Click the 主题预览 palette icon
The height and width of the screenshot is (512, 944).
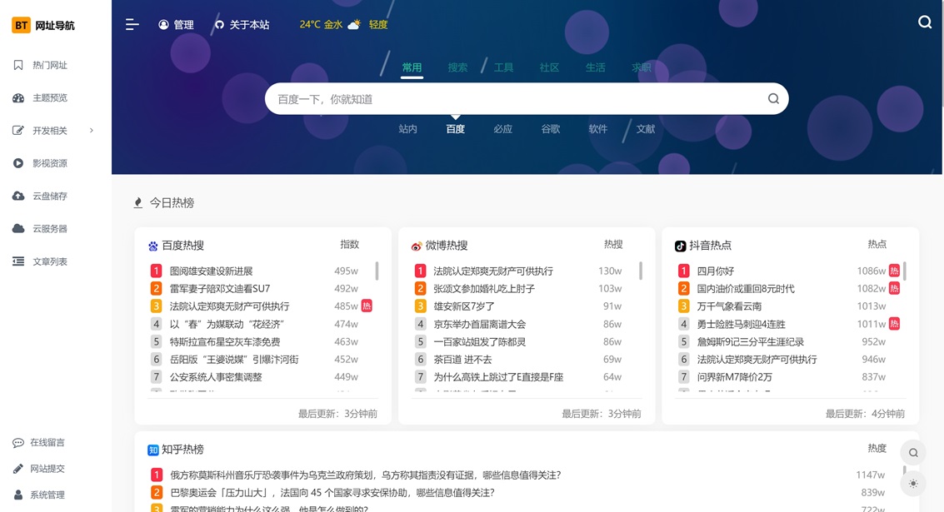[x=18, y=97]
